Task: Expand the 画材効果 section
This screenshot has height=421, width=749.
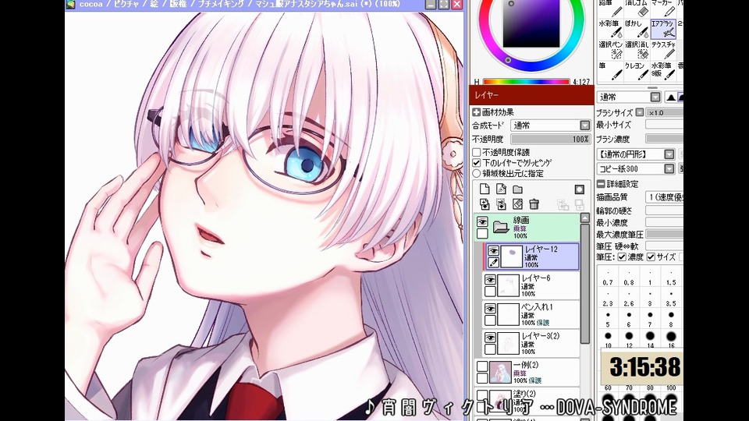Action: (476, 112)
